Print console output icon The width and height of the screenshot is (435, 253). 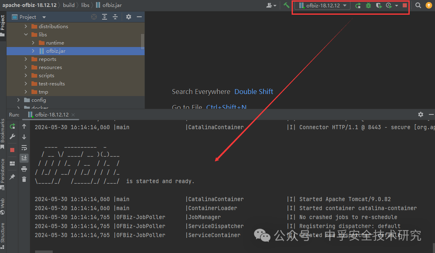pyautogui.click(x=24, y=168)
